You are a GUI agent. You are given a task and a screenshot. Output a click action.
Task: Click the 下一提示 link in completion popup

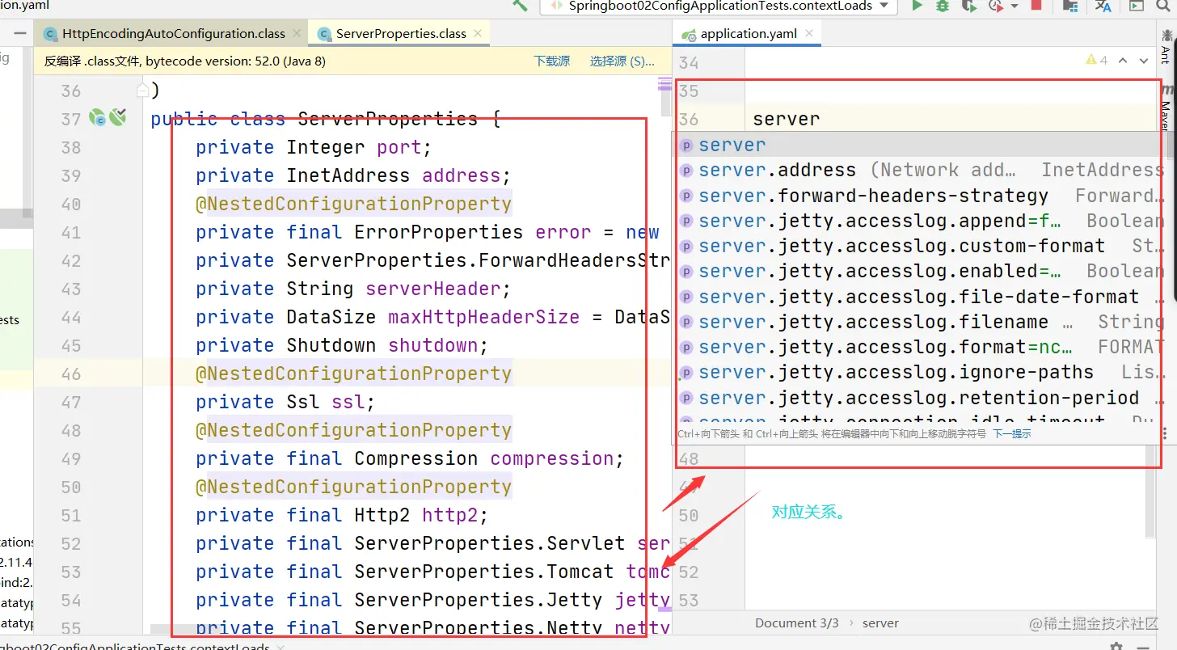1012,434
